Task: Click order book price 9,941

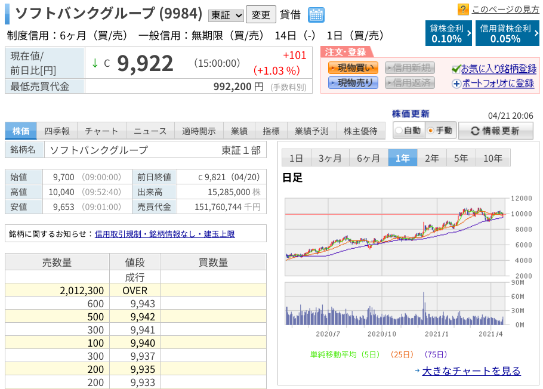Action: click(x=143, y=330)
